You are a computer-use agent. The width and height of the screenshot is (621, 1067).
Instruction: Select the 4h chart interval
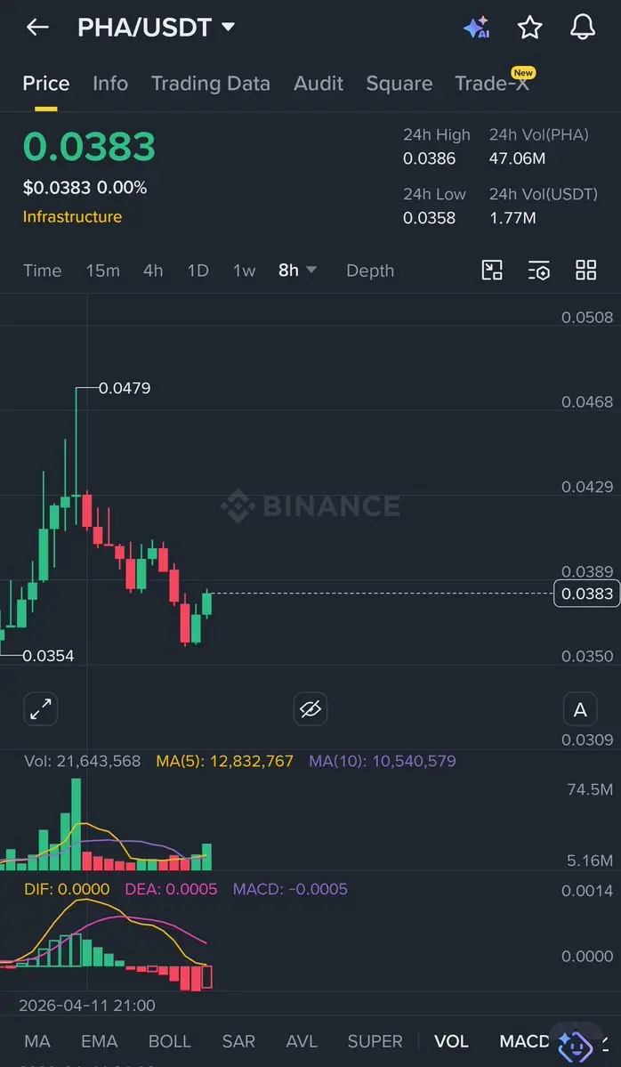(153, 271)
